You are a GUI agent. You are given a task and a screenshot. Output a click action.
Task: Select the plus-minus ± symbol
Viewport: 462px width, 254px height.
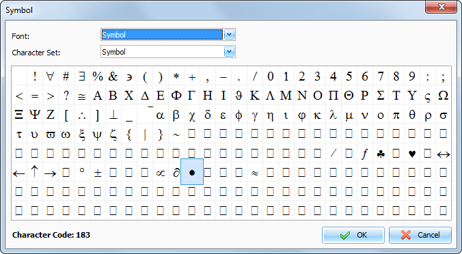[x=98, y=173]
